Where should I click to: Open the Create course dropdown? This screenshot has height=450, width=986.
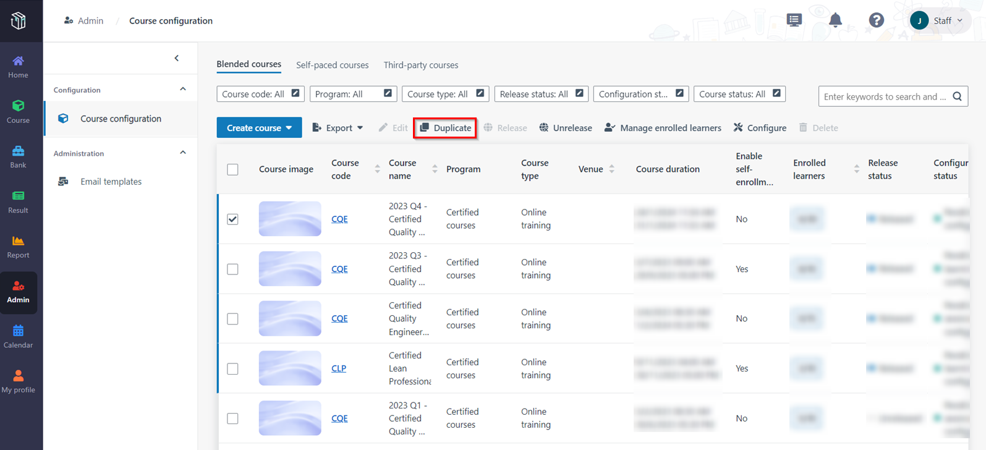coord(259,128)
